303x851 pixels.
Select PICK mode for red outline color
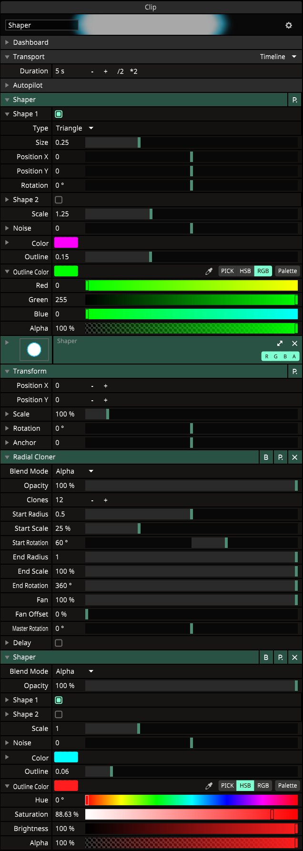pos(227,786)
